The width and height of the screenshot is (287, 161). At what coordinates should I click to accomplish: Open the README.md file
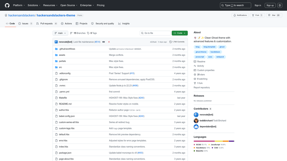65,104
